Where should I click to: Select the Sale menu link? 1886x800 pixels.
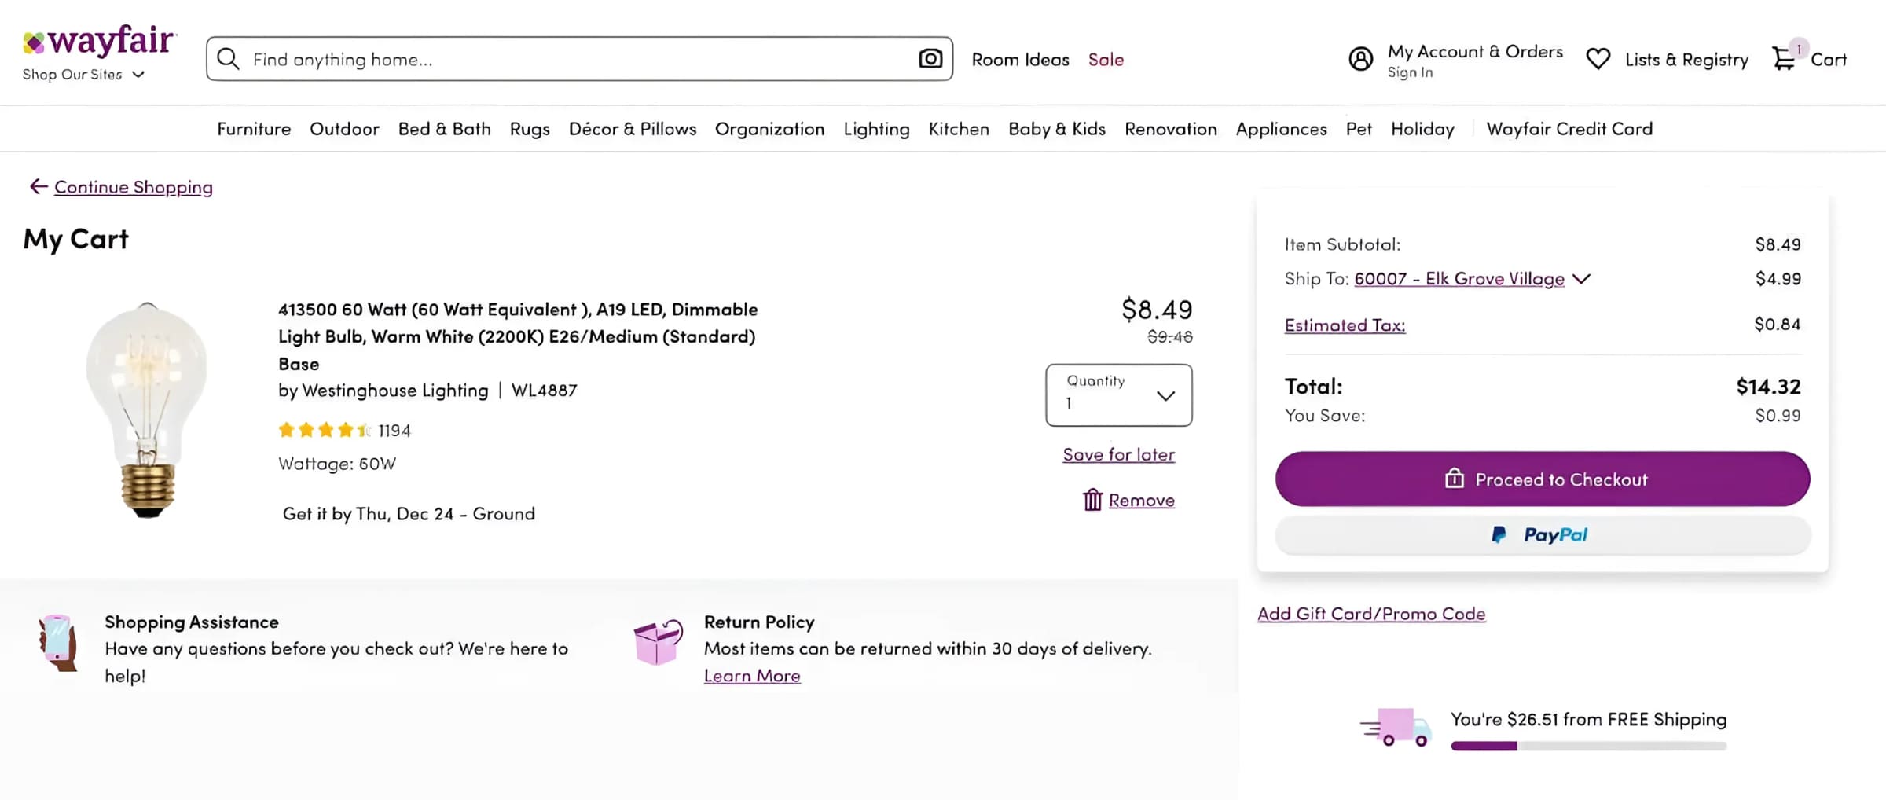[1106, 60]
